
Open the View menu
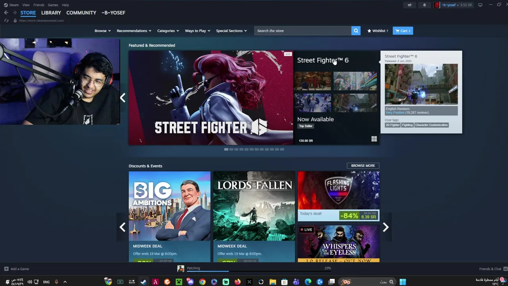tap(26, 5)
